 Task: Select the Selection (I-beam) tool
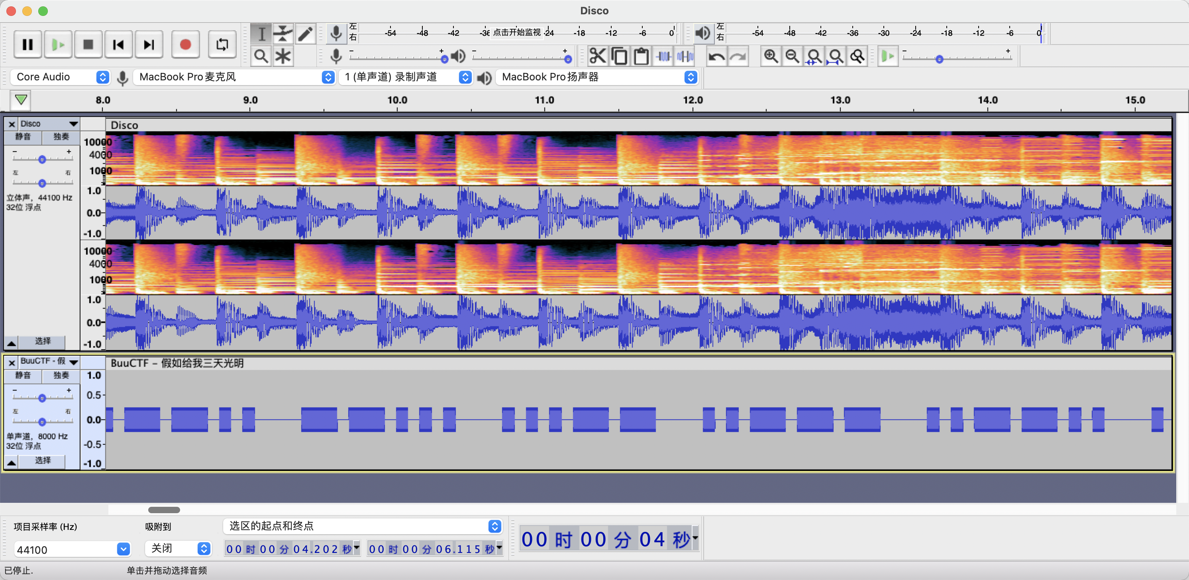pos(261,34)
